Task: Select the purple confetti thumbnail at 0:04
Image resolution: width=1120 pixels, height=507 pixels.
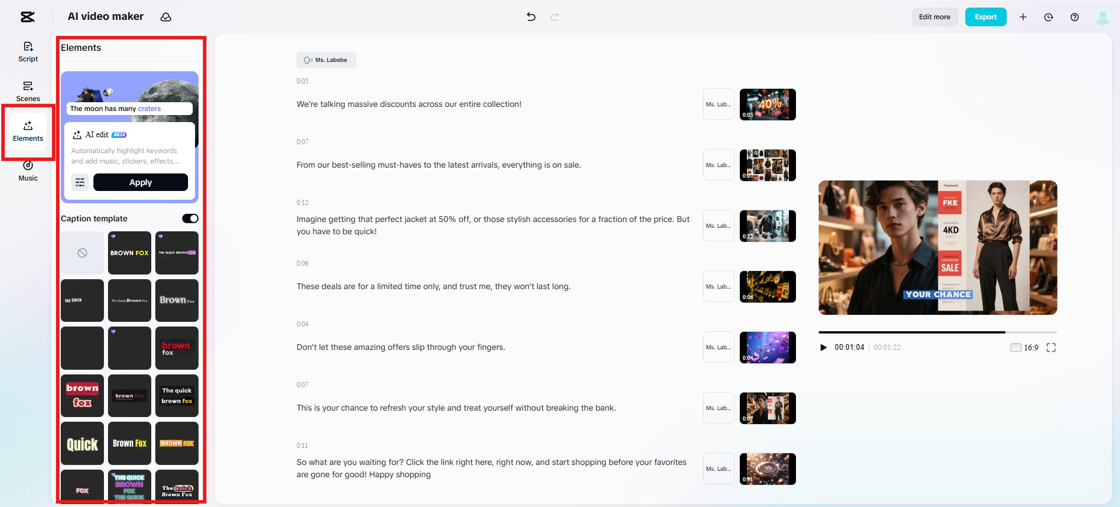Action: click(x=768, y=348)
